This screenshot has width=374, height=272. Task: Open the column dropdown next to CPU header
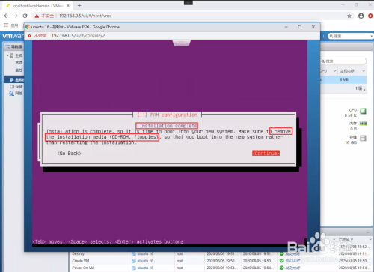(334, 71)
